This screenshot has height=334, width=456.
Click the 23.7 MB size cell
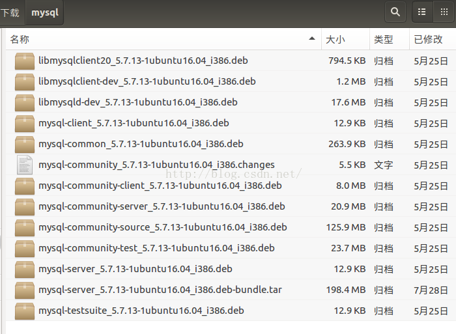pyautogui.click(x=349, y=248)
